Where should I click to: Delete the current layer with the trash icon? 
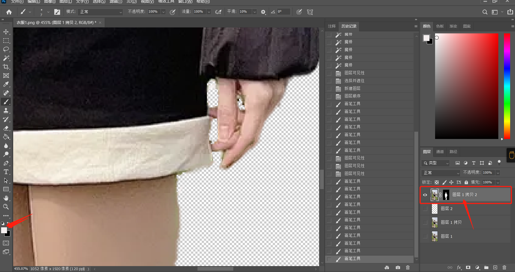click(505, 267)
